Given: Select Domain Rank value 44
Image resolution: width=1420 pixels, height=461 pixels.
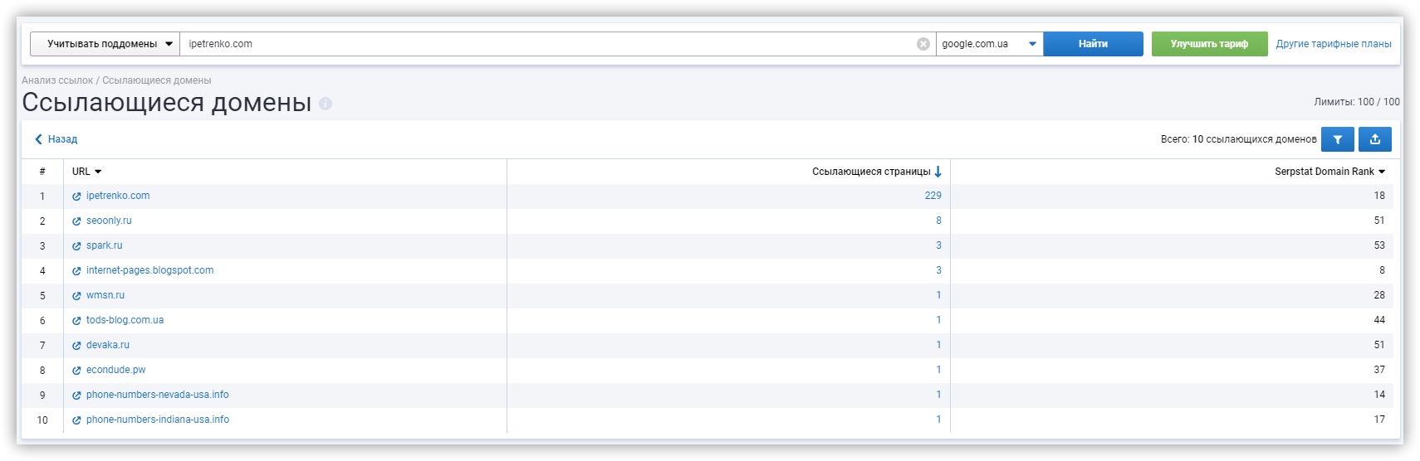Looking at the screenshot, I should 1379,320.
